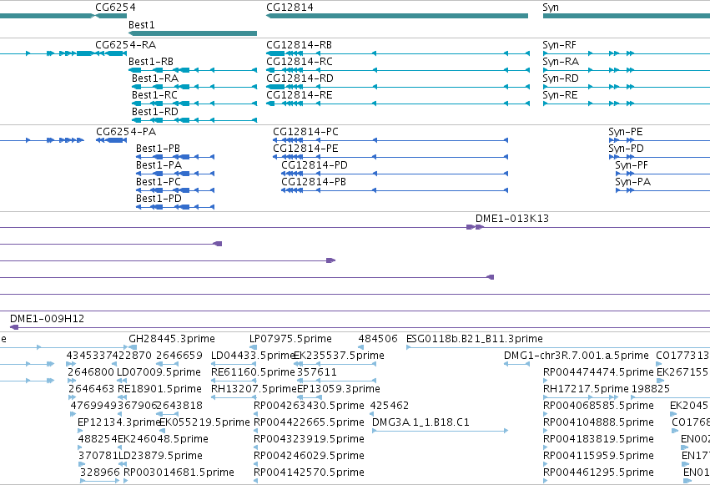Select DMG1-chr3R.7.001.a.5prime feature
Image resolution: width=710 pixels, height=485 pixels.
pos(577,356)
